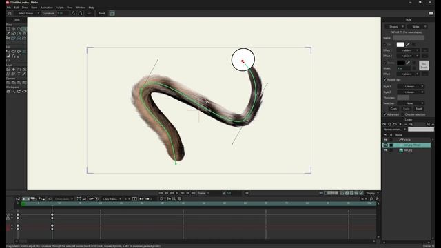Open the Swatches dropdown
Image resolution: width=441 pixels, height=248 pixels.
point(411,103)
